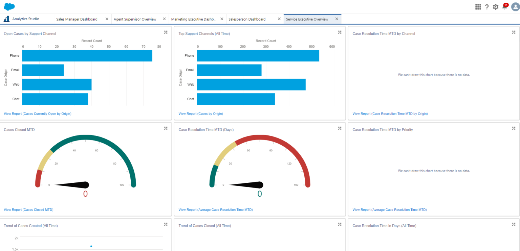Screen dimensions: 520x251
Task: View notifications via the bell icon
Action: [x=504, y=6]
